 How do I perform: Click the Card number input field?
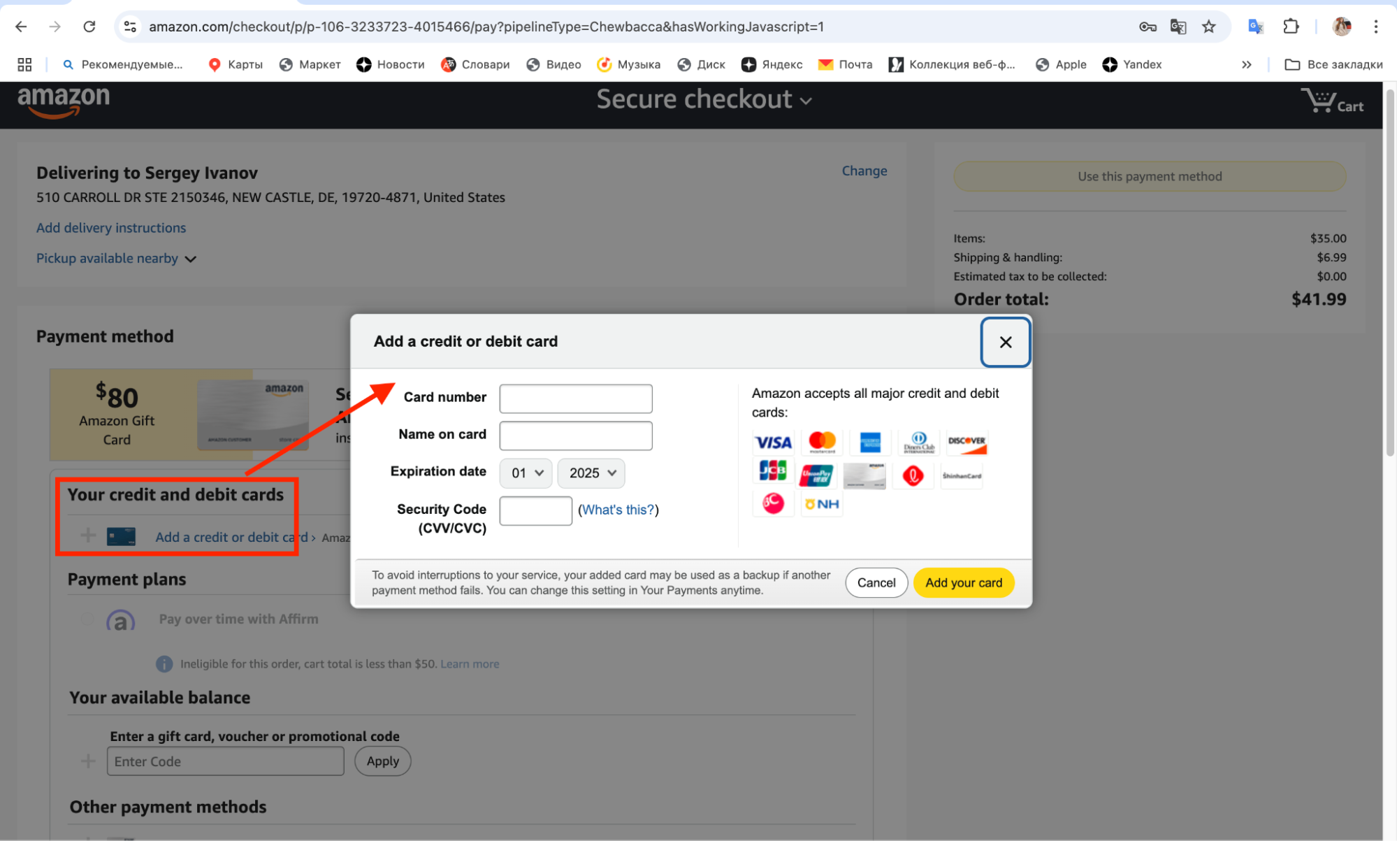575,398
